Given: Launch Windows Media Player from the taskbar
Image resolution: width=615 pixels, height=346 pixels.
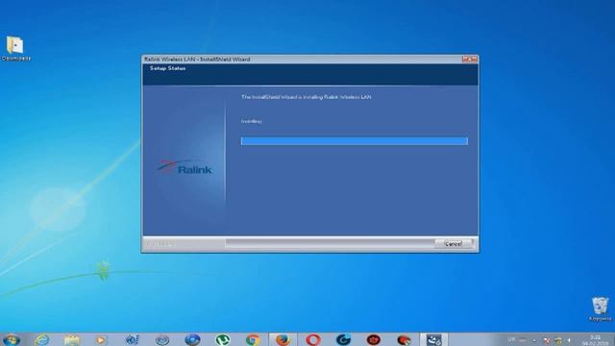Looking at the screenshot, I should pyautogui.click(x=101, y=339).
